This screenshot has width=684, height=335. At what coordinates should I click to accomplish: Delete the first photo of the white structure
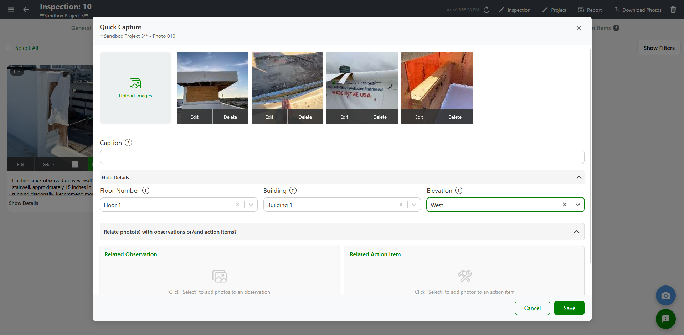click(x=230, y=117)
